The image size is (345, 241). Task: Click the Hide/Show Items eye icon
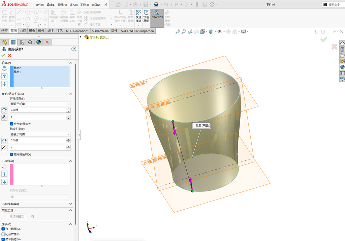click(x=220, y=32)
